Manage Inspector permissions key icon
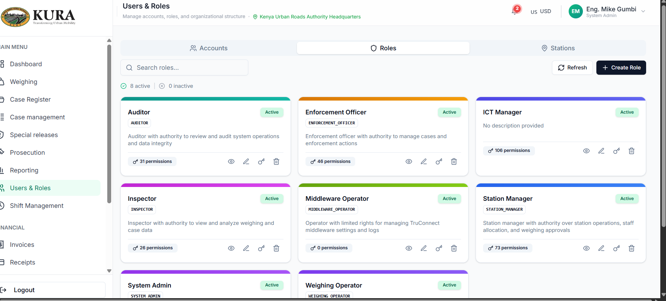Image resolution: width=666 pixels, height=301 pixels. (261, 248)
